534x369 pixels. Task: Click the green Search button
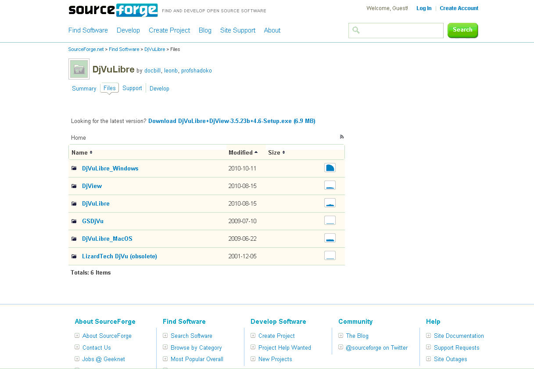(462, 30)
